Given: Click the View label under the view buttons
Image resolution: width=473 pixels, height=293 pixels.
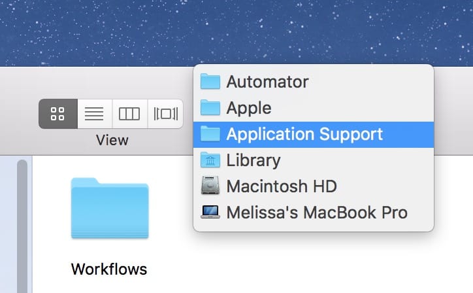Looking at the screenshot, I should click(112, 140).
